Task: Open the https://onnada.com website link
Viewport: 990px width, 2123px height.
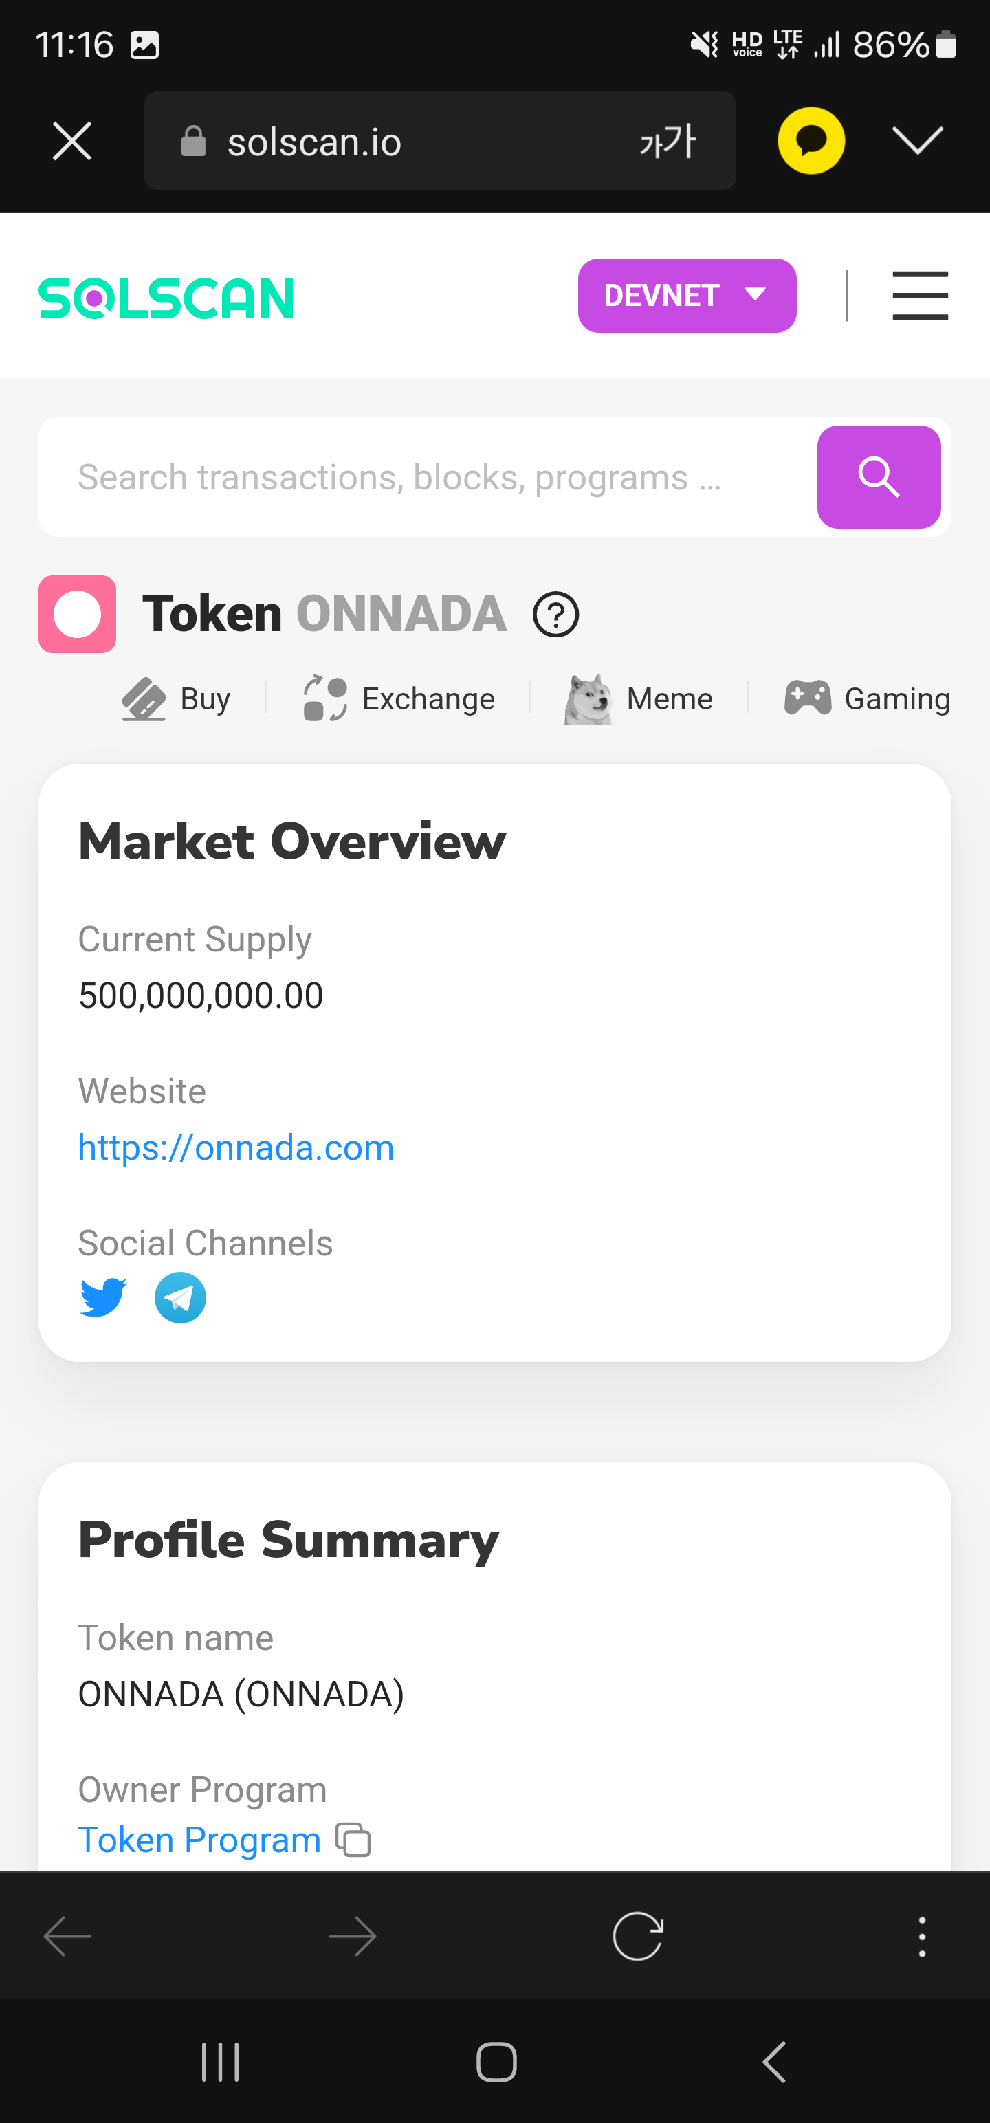Action: [x=236, y=1147]
